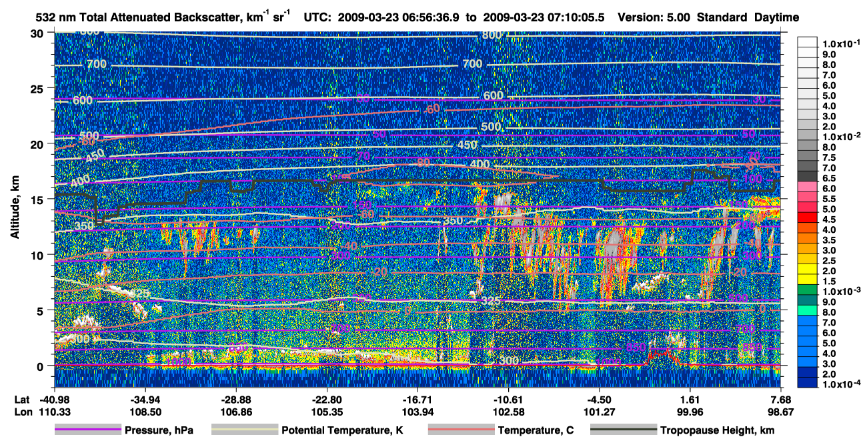The width and height of the screenshot is (867, 445).
Task: Click the 'Daytime' label in the title
Action: click(776, 18)
